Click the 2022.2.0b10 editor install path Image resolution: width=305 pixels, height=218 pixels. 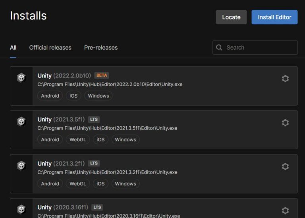110,85
